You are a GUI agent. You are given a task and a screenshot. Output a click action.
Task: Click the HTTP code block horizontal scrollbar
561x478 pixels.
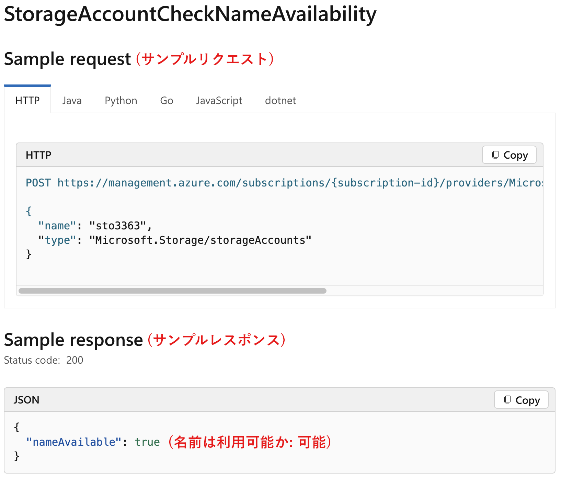click(x=172, y=291)
